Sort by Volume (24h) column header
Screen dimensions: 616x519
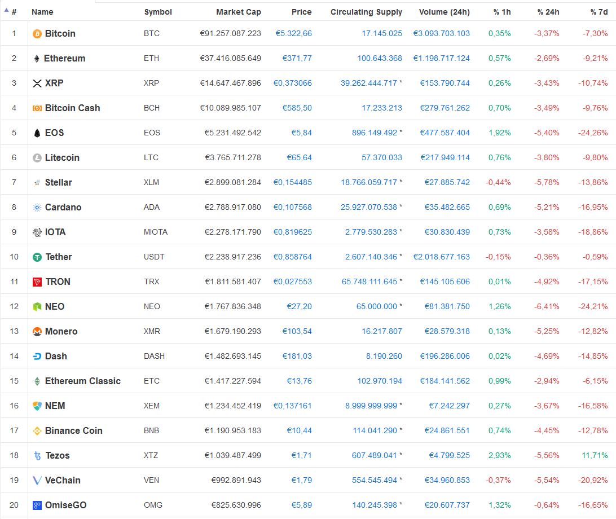tap(445, 12)
